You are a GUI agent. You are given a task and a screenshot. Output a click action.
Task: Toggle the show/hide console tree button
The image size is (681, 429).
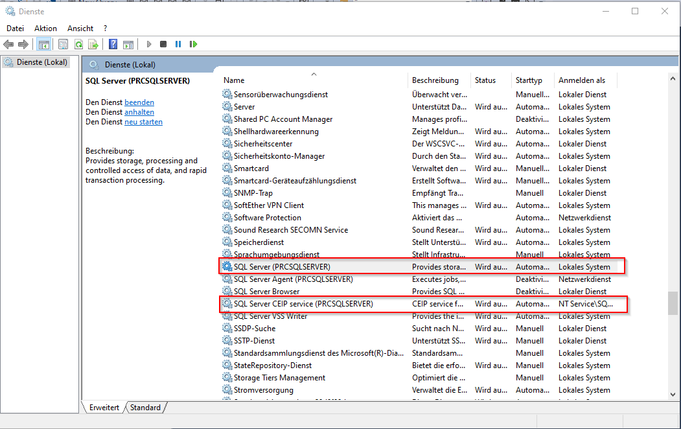click(44, 44)
